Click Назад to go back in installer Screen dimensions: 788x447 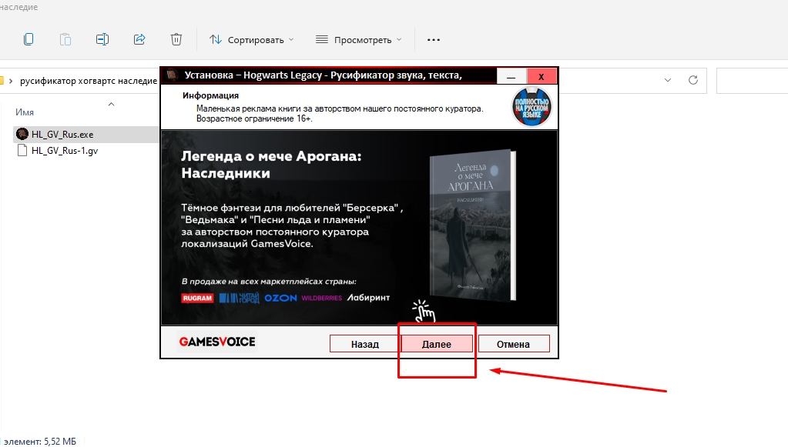pos(365,344)
